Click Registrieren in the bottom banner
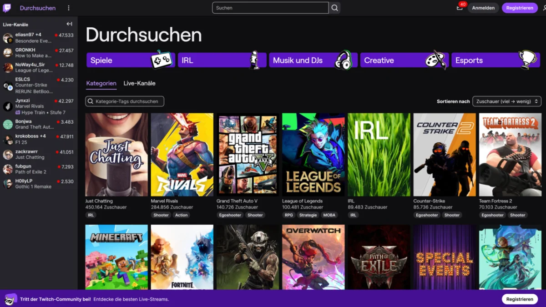 [x=520, y=299]
